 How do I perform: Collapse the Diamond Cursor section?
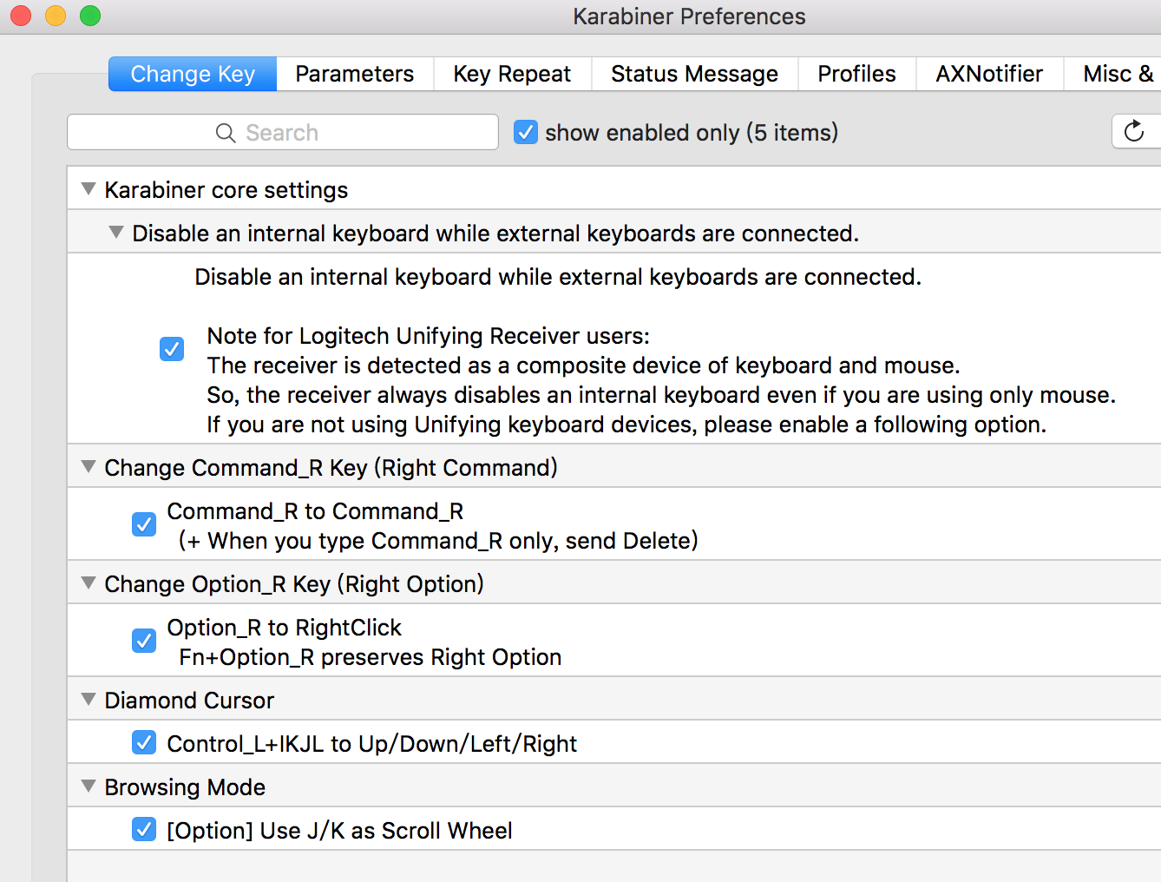pos(89,700)
